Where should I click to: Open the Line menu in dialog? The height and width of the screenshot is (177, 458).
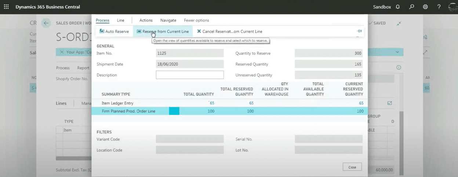coord(121,20)
